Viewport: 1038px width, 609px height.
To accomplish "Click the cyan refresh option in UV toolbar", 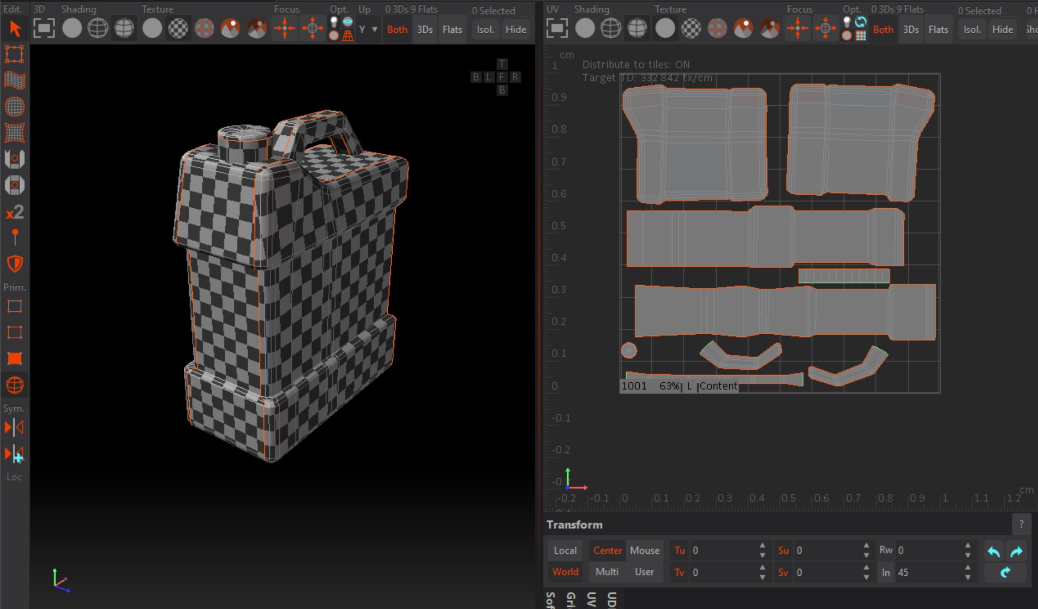I will [x=861, y=22].
